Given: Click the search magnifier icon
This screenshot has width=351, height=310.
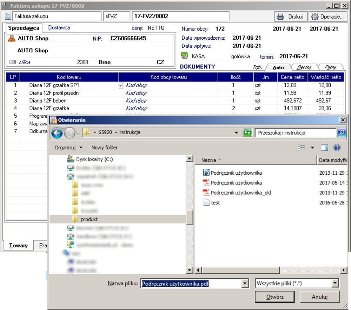Looking at the screenshot, I should point(342,133).
